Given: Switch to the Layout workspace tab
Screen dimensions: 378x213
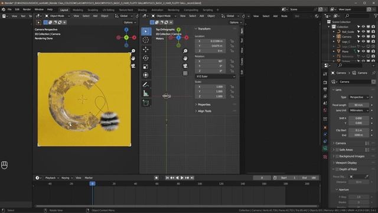Looking at the screenshot, I should click(x=64, y=10).
